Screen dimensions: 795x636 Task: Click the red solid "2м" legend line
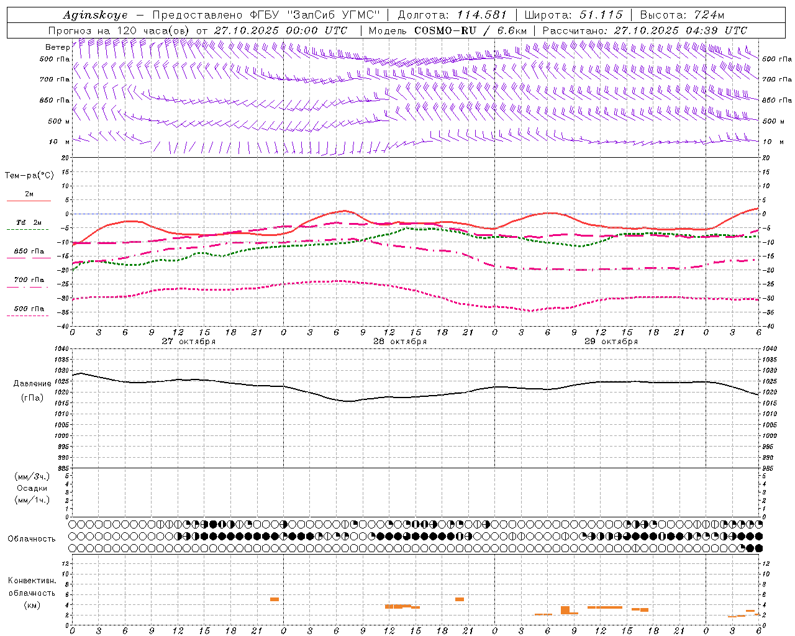point(29,201)
